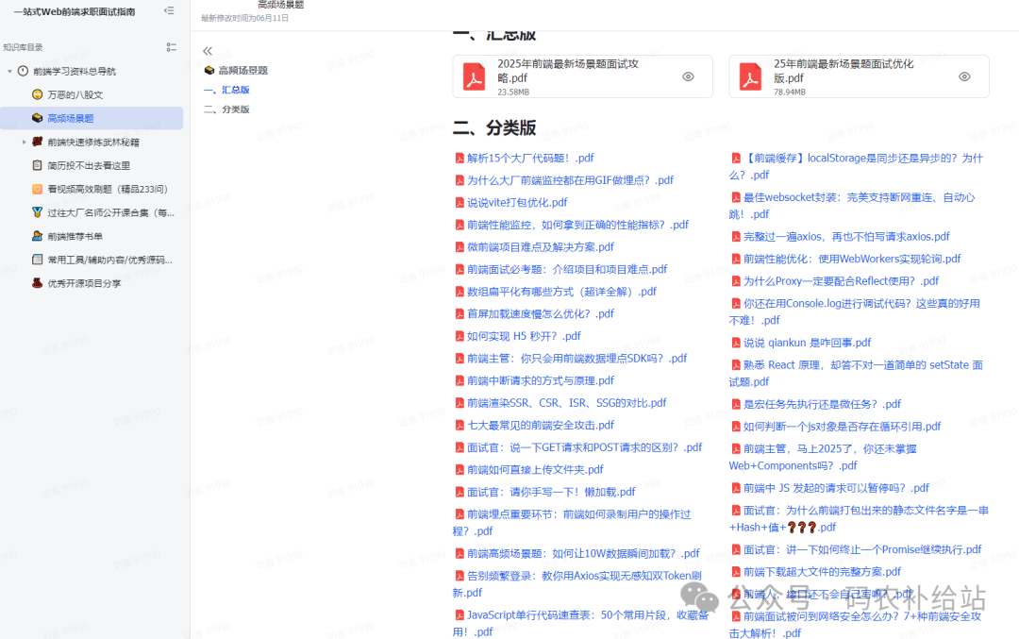Toggle preview eye on 25年前端最新场景题面试优化版.pdf
This screenshot has height=639, width=1019.
pos(963,76)
